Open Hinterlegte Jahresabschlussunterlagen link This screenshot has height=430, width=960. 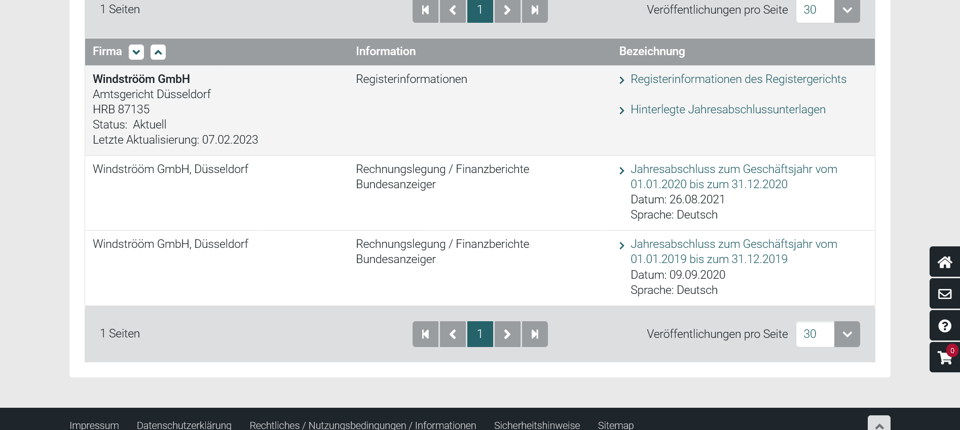coord(728,110)
